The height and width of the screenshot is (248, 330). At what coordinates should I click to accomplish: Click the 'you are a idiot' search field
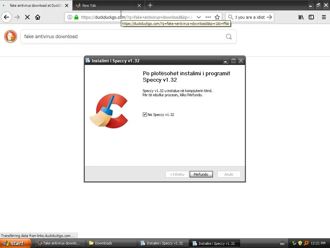[250, 17]
